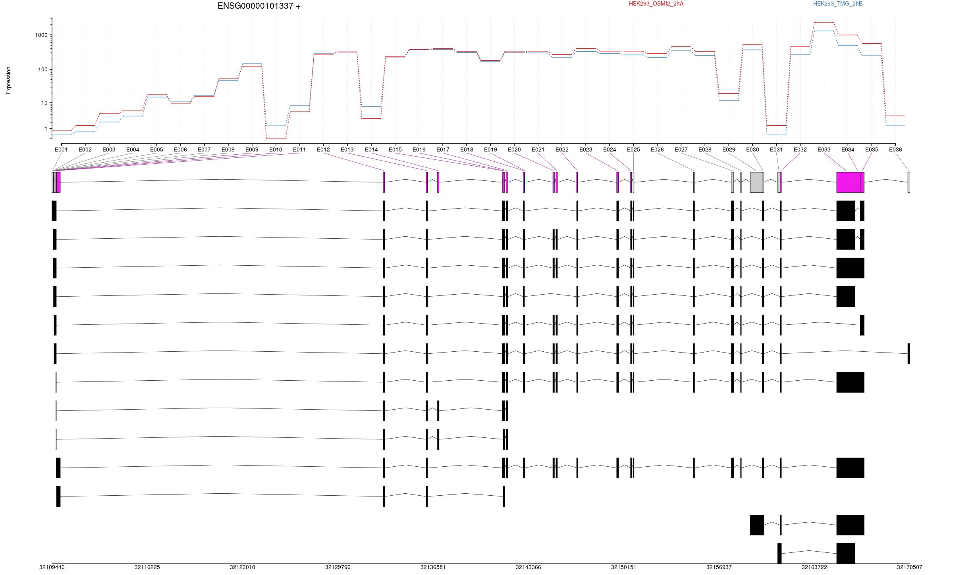This screenshot has height=575, width=953.
Task: Click genomic coordinate 32143366
Action: tap(528, 567)
